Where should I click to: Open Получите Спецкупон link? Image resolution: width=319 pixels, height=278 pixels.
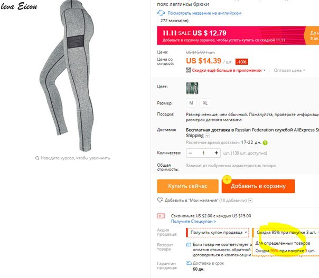coord(193,222)
